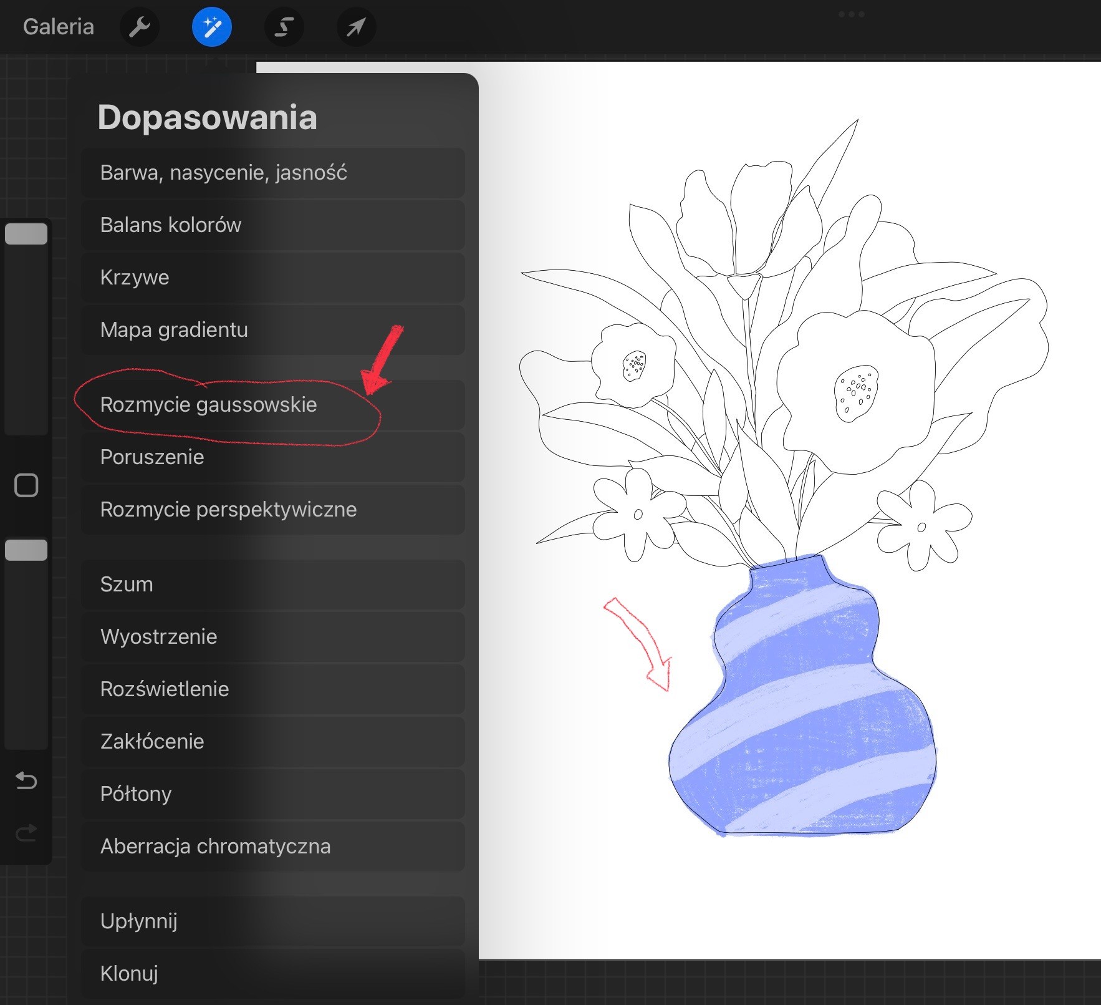Tap the square Modify button in sidebar
The width and height of the screenshot is (1101, 1005).
tap(26, 485)
